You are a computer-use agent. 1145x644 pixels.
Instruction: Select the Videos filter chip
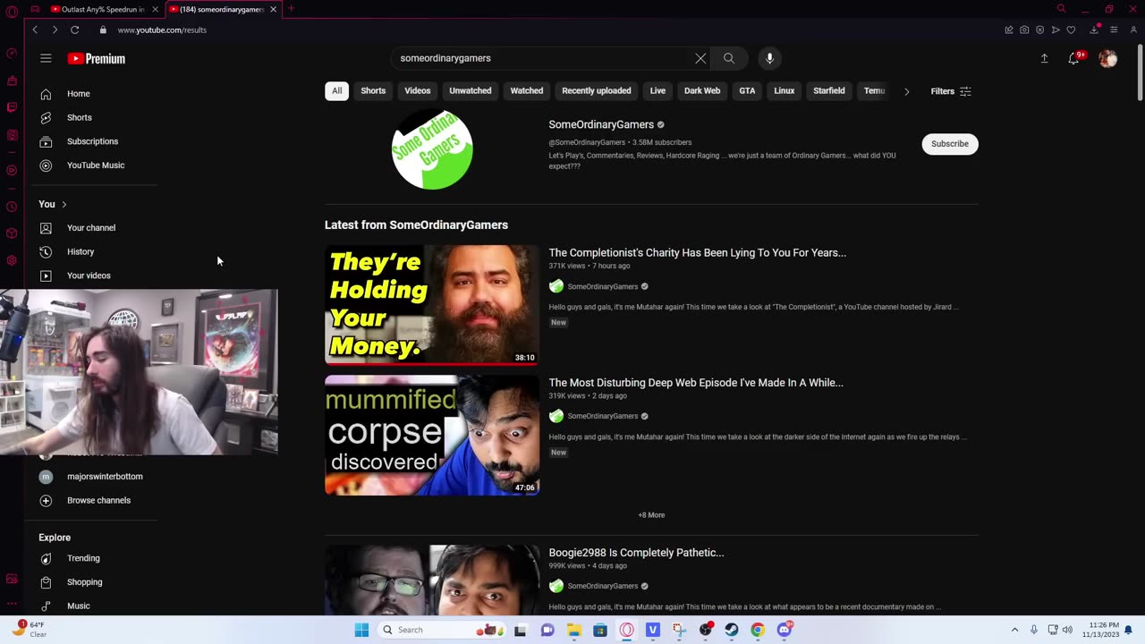[417, 90]
